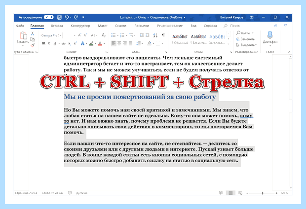Viewport: 306px width, 209px height.
Task: Apply the Заголовок style
Action: coord(217,39)
